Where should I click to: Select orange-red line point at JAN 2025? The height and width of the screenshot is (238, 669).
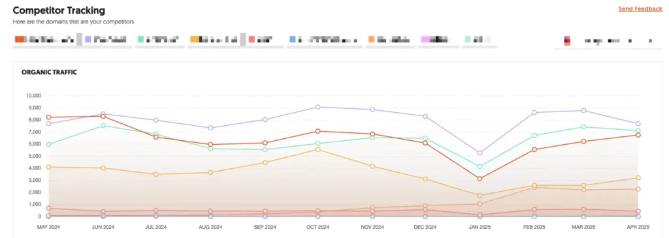[480, 179]
